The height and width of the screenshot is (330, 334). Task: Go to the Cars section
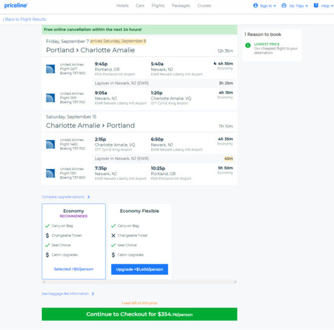pos(140,5)
